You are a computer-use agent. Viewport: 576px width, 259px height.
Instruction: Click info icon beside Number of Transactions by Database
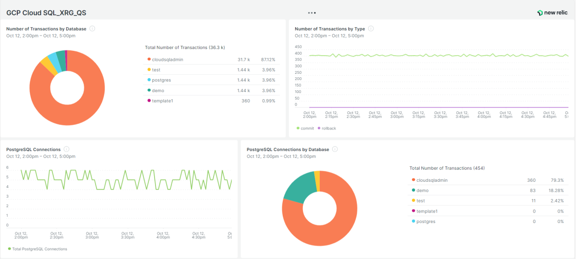[x=92, y=29]
